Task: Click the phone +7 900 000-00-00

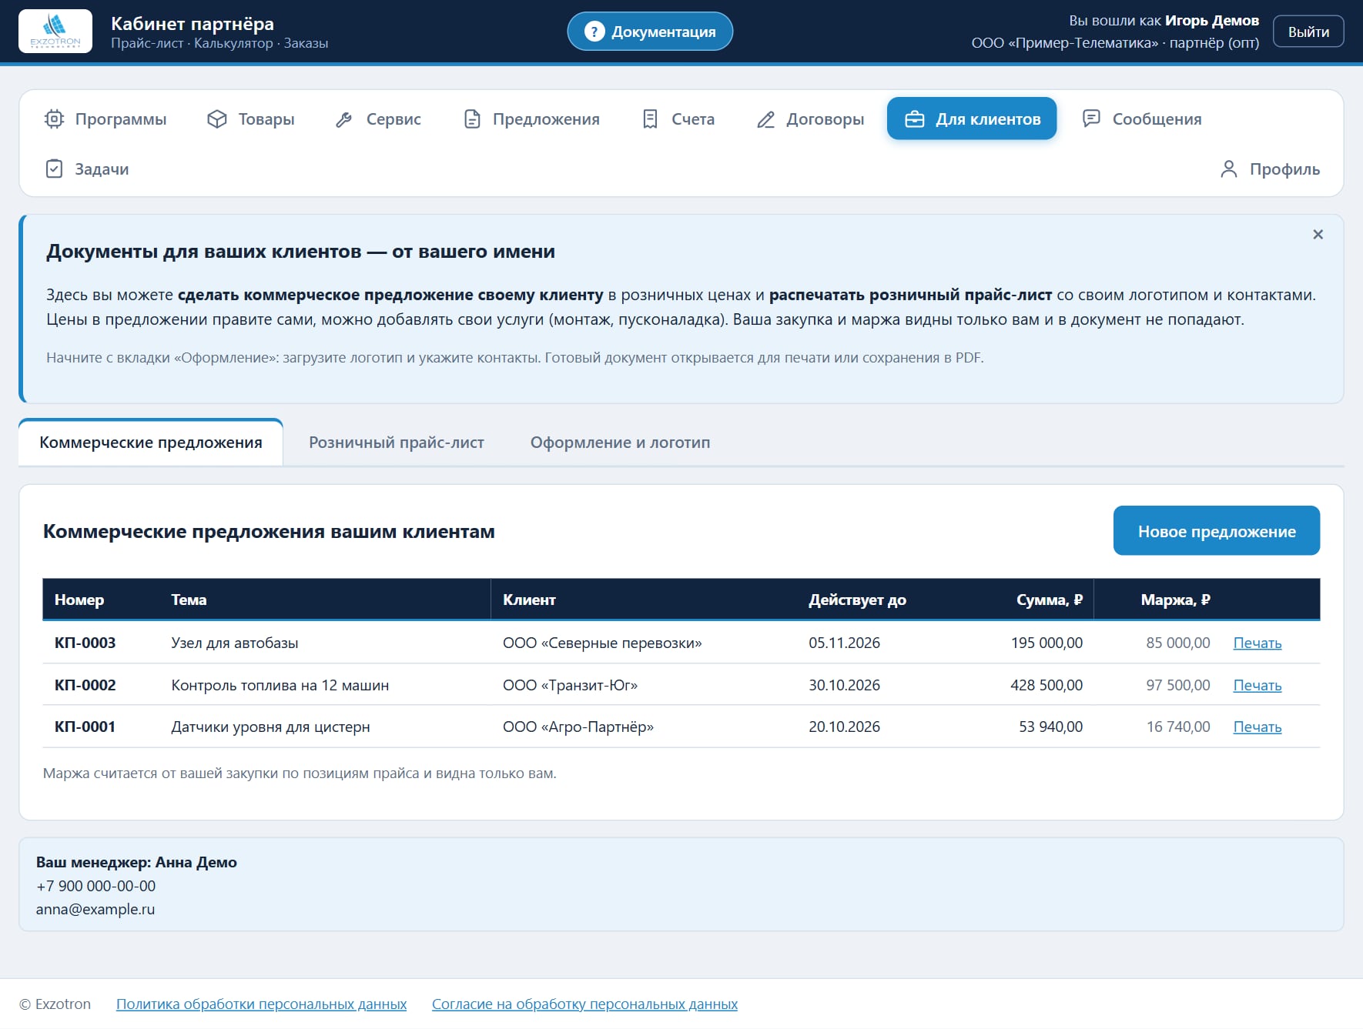Action: click(95, 886)
